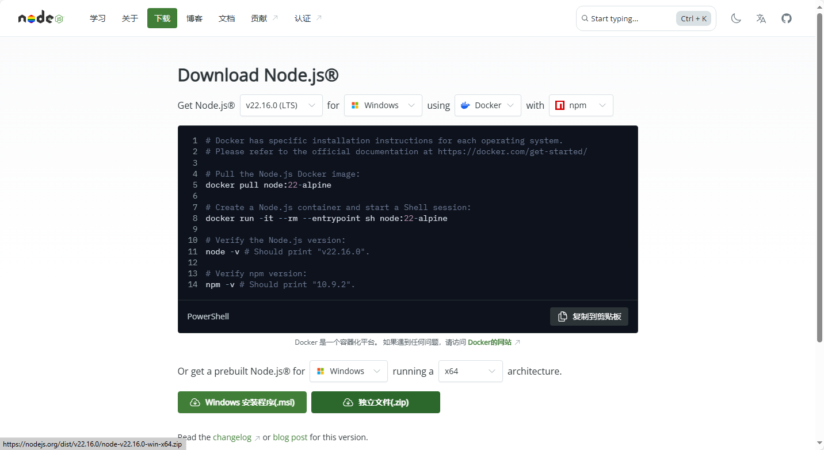Open the Docker的网站 link
This screenshot has width=824, height=450.
point(490,342)
